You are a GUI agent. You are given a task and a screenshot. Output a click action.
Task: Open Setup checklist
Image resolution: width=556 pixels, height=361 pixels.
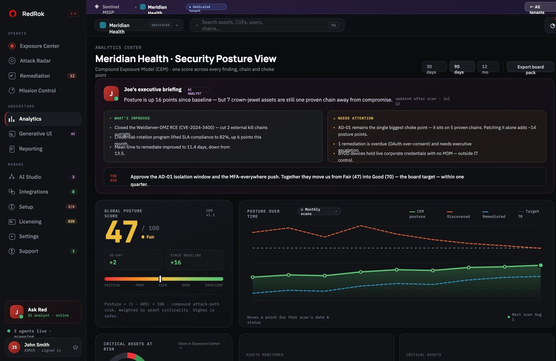point(43,207)
